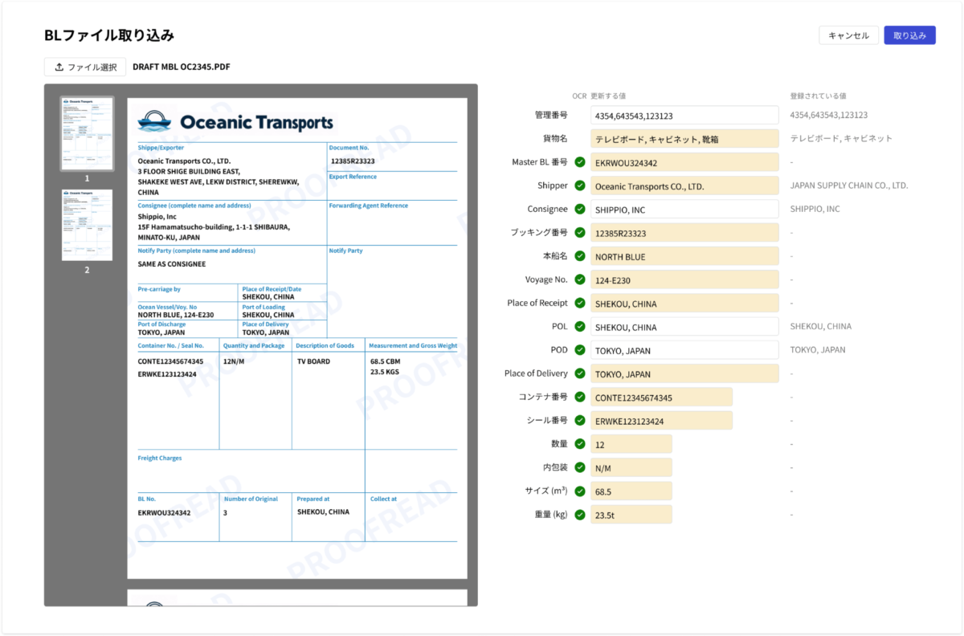The height and width of the screenshot is (636, 964).
Task: Edit the Consignee field SHIPPIO, INC
Action: (684, 209)
